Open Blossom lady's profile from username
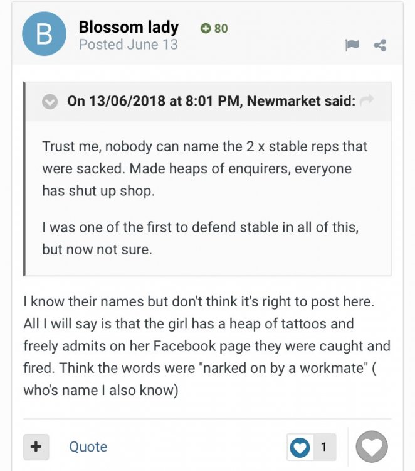This screenshot has width=415, height=471. coord(129,28)
